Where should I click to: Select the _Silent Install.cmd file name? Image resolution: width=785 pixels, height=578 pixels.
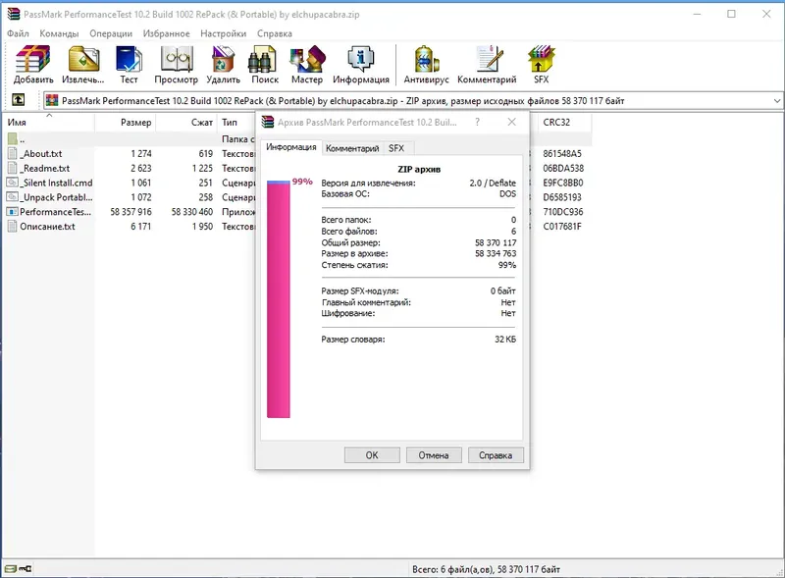(56, 183)
